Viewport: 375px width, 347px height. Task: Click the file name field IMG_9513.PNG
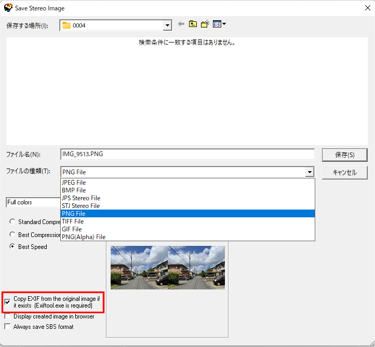187,154
